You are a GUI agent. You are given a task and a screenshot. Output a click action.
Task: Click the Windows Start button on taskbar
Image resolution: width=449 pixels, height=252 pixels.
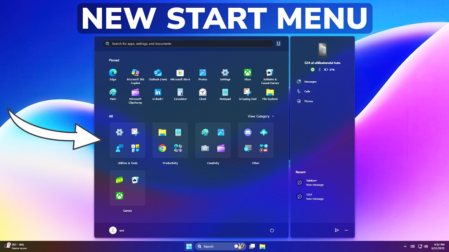[x=189, y=246]
